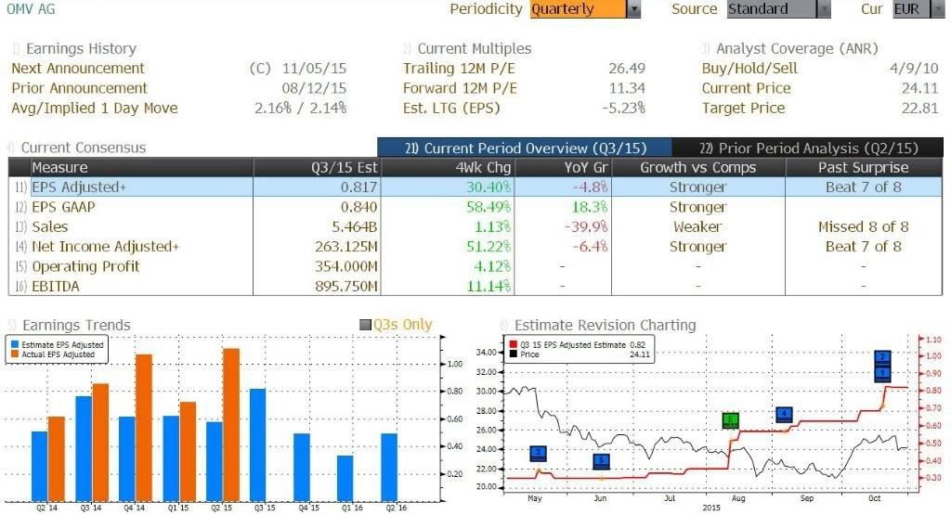Screen dimensions: 951x515
Task: Click Est. LTG (EPS) value -5.23%
Action: [x=623, y=109]
